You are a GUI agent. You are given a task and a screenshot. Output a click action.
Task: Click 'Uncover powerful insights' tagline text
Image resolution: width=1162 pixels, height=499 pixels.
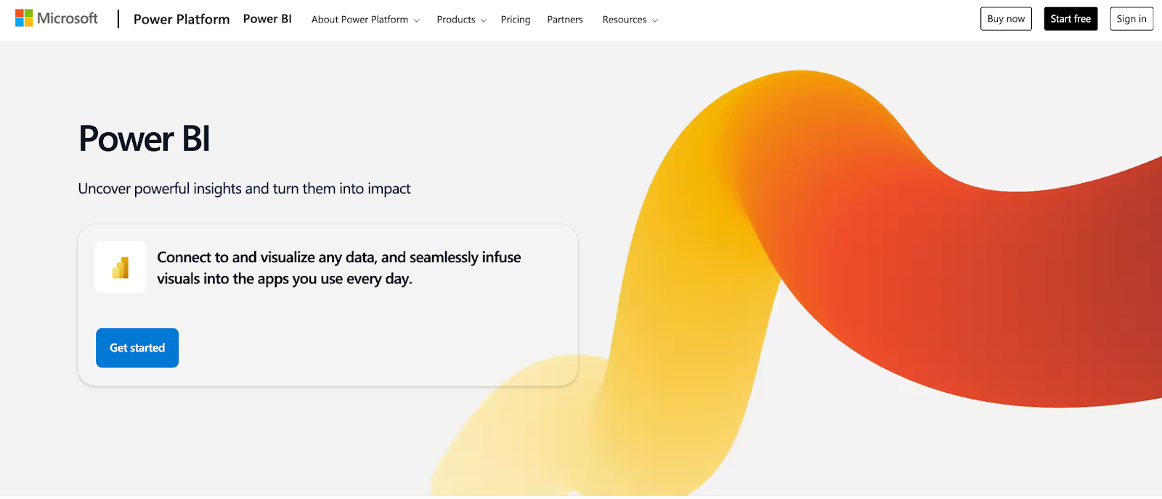point(244,189)
